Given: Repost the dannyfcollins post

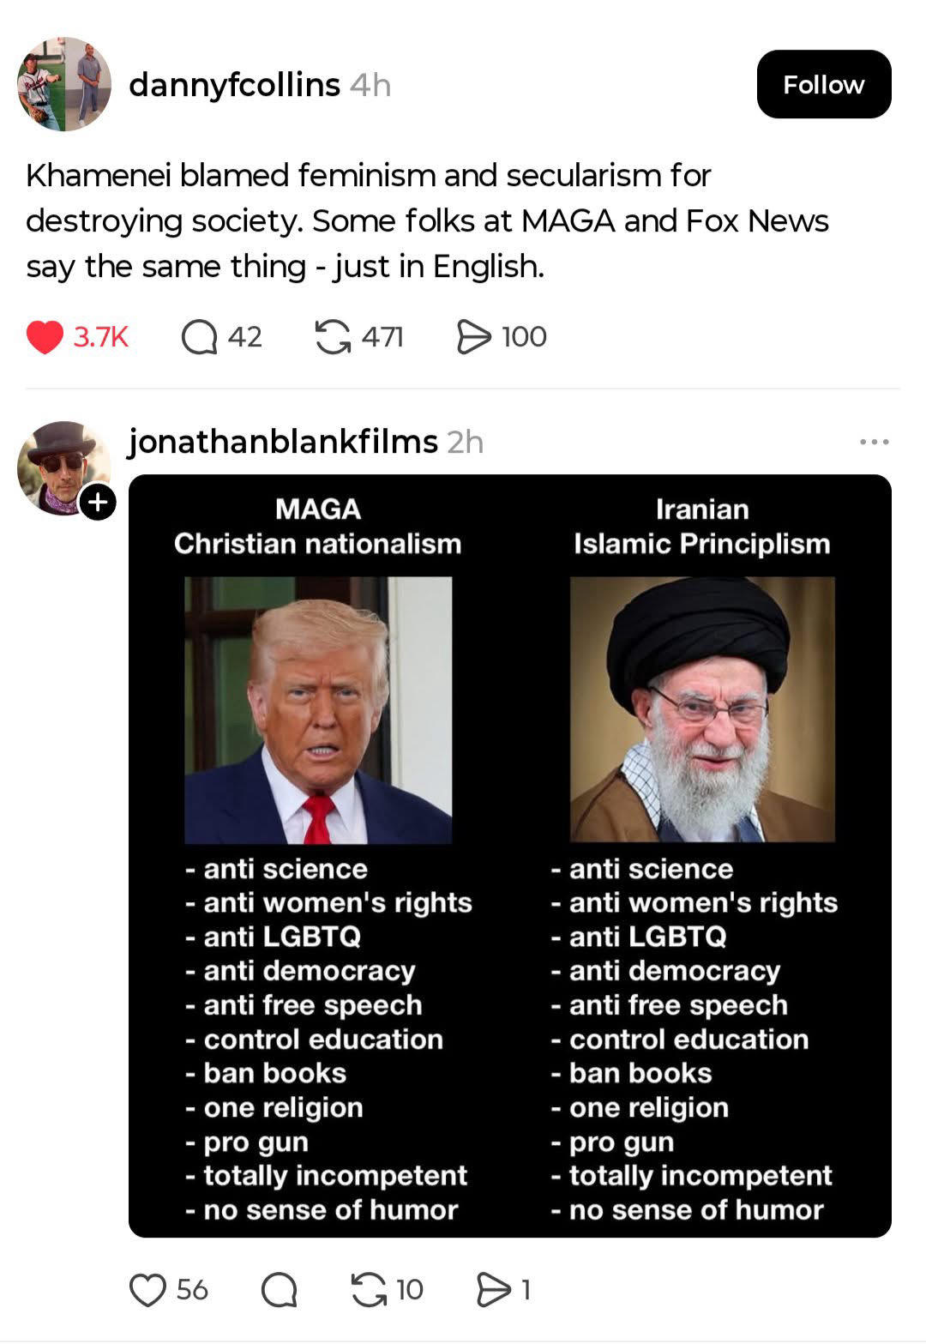Looking at the screenshot, I should point(333,337).
